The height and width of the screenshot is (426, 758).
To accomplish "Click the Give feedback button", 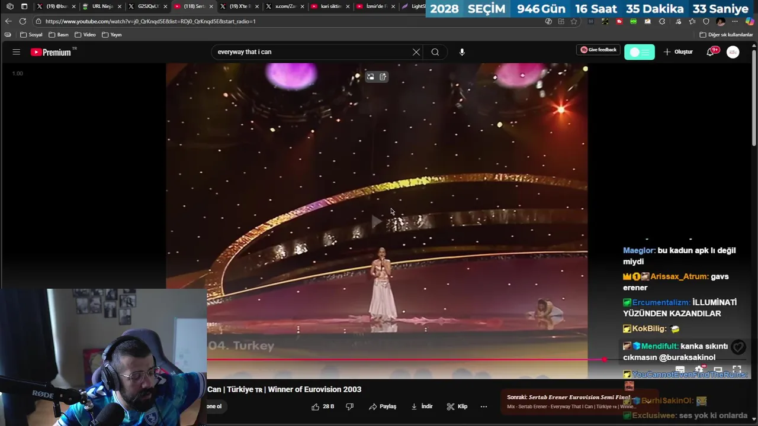I will click(598, 50).
